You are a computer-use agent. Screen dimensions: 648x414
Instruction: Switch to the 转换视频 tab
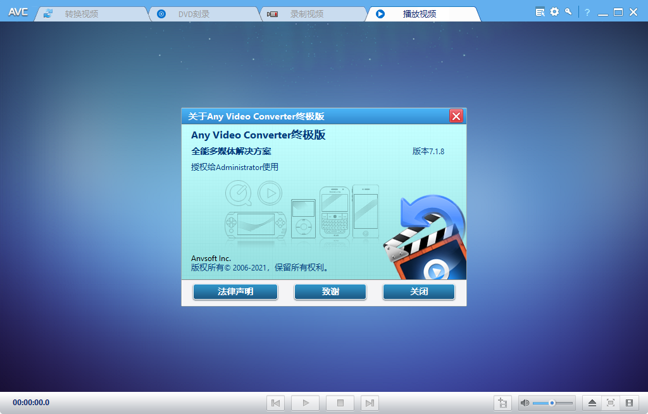(x=92, y=14)
